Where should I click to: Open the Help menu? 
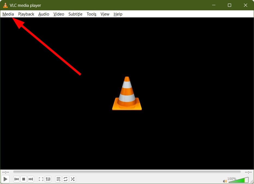118,14
